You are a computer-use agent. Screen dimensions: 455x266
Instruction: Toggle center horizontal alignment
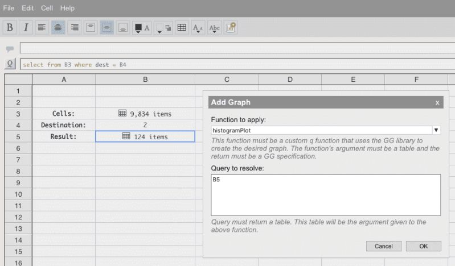pos(58,27)
